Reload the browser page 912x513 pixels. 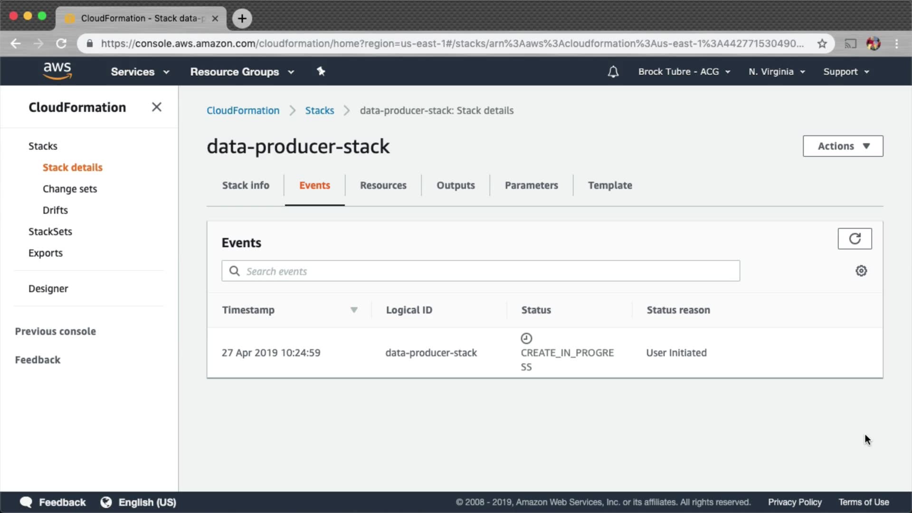(61, 44)
